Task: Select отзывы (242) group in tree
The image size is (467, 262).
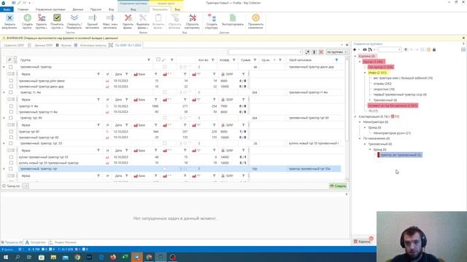Action: (382, 84)
